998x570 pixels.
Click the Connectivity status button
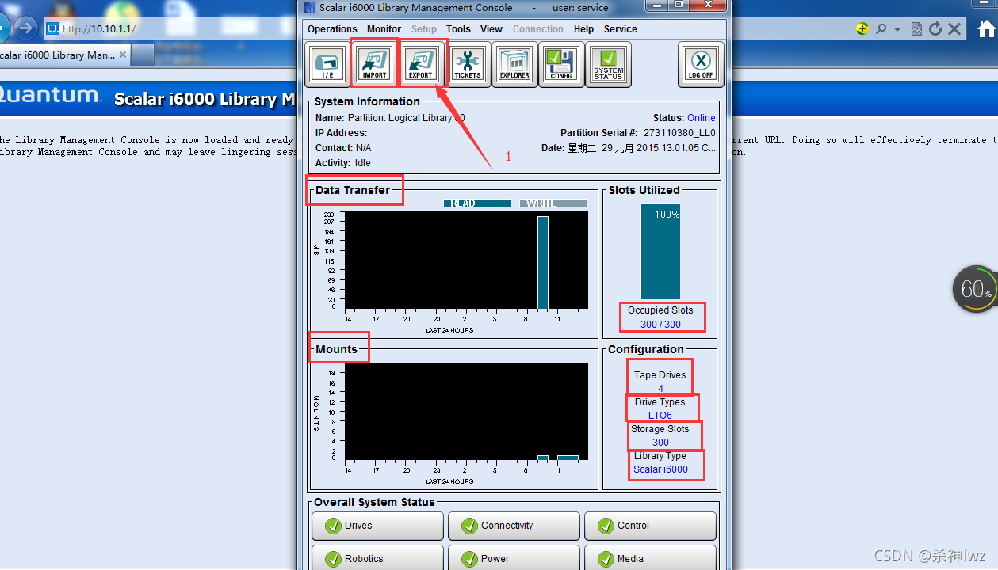[x=514, y=526]
